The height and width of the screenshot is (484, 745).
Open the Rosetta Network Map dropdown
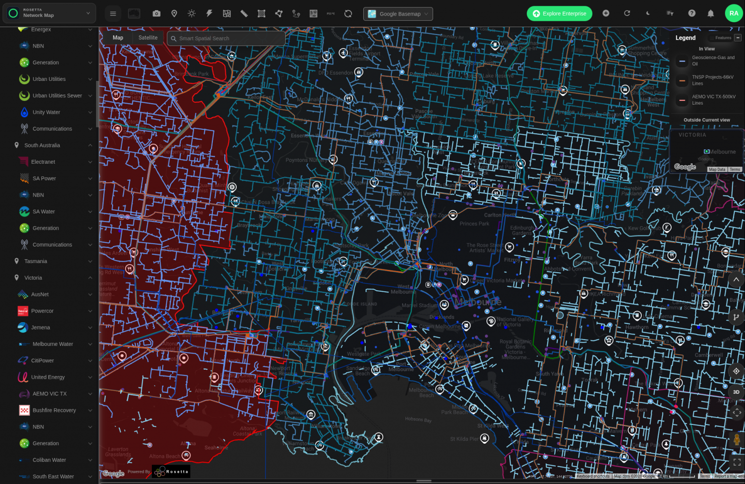[49, 13]
